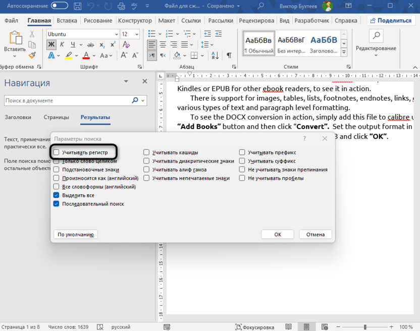420x331 pixels.
Task: Click the zoom slider in status bar
Action: point(365,327)
